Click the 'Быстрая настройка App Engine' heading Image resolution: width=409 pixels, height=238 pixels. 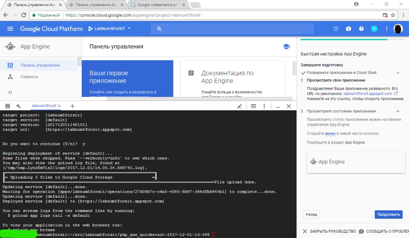click(x=334, y=54)
